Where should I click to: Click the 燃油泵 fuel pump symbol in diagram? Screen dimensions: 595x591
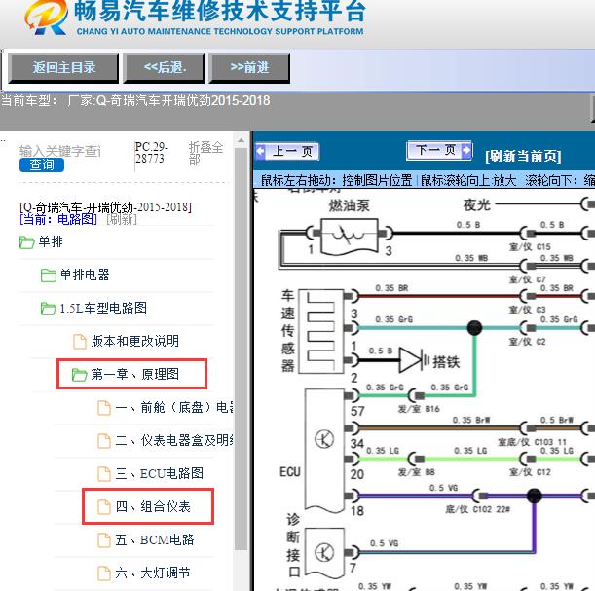350,237
